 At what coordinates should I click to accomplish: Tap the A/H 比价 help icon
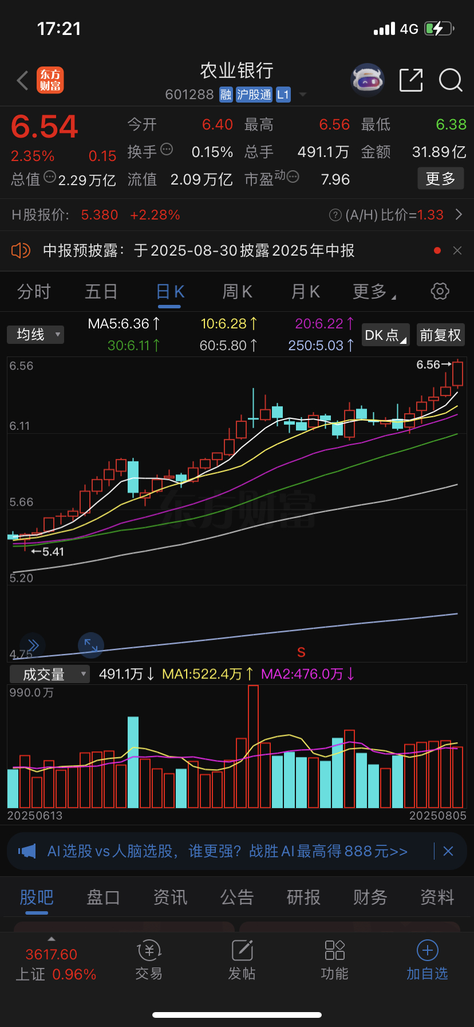pos(335,215)
